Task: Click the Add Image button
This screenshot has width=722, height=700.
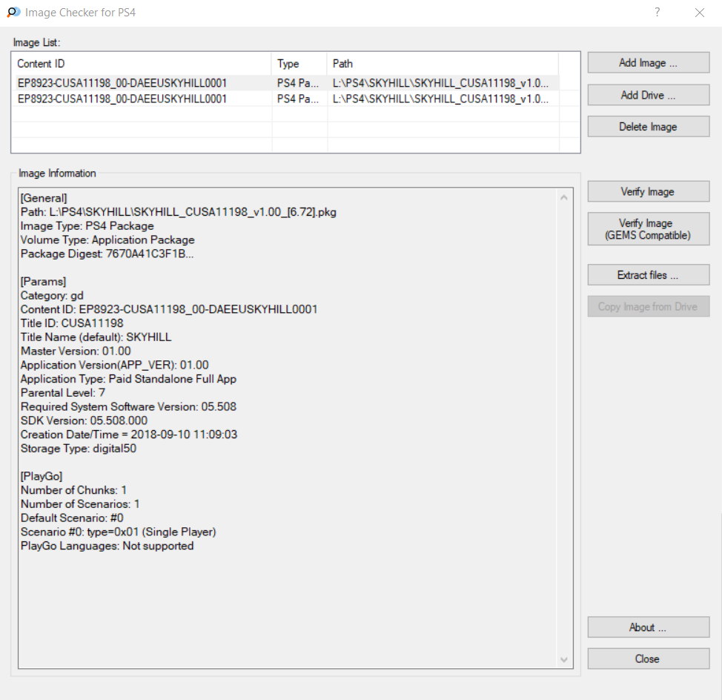Action: pyautogui.click(x=649, y=62)
